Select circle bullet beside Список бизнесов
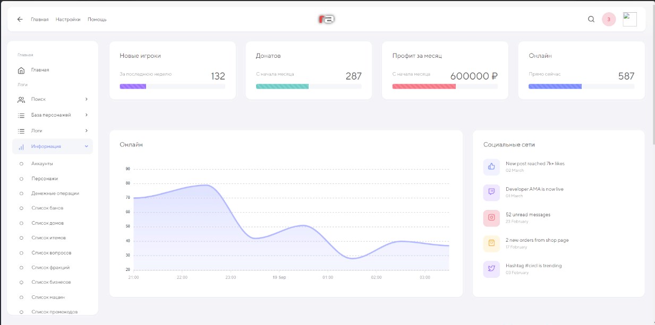The width and height of the screenshot is (655, 325). (21, 283)
